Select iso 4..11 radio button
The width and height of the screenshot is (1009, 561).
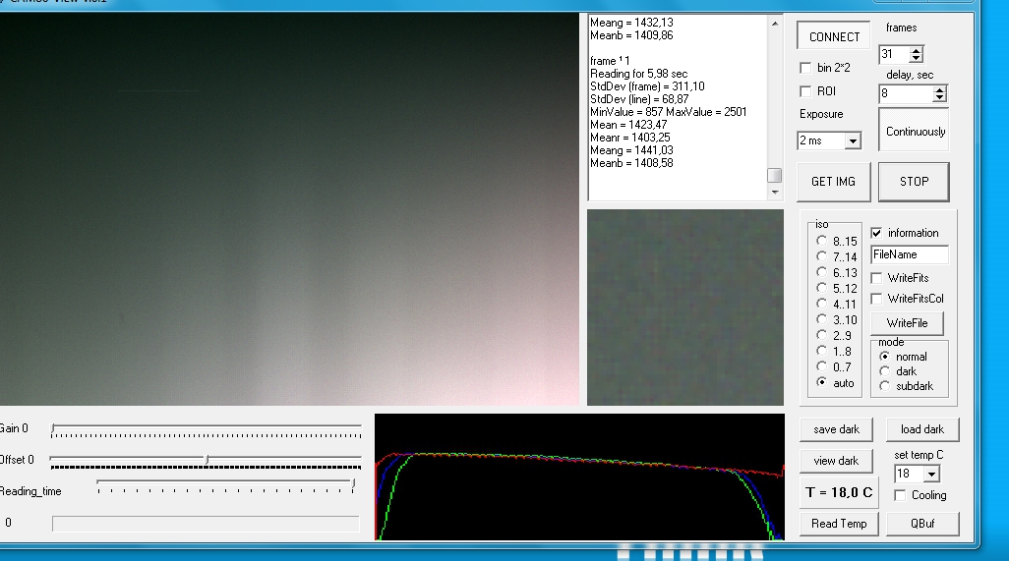pos(822,304)
